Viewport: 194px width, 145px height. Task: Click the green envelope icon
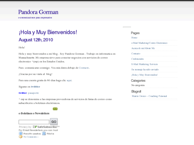point(55,109)
